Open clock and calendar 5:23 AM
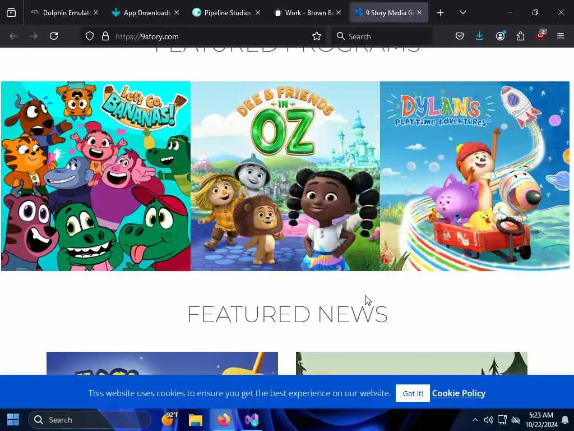 tap(541, 420)
